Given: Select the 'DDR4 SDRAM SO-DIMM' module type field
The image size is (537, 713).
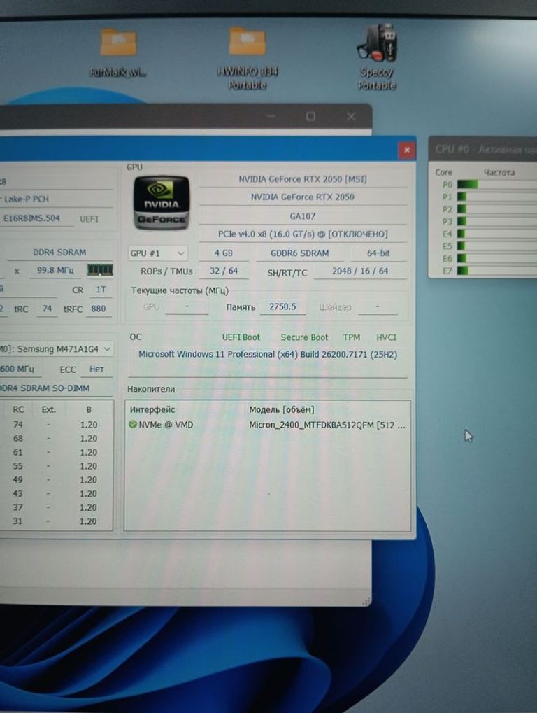Looking at the screenshot, I should pos(56,388).
